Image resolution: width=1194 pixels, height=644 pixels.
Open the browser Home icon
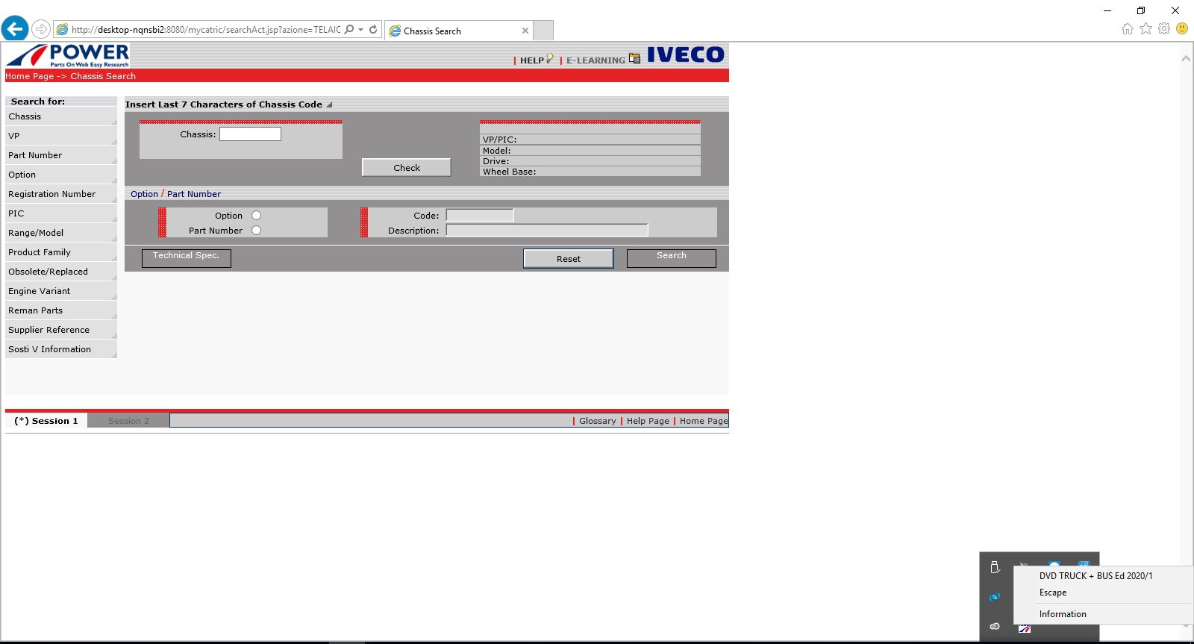[x=1127, y=29]
